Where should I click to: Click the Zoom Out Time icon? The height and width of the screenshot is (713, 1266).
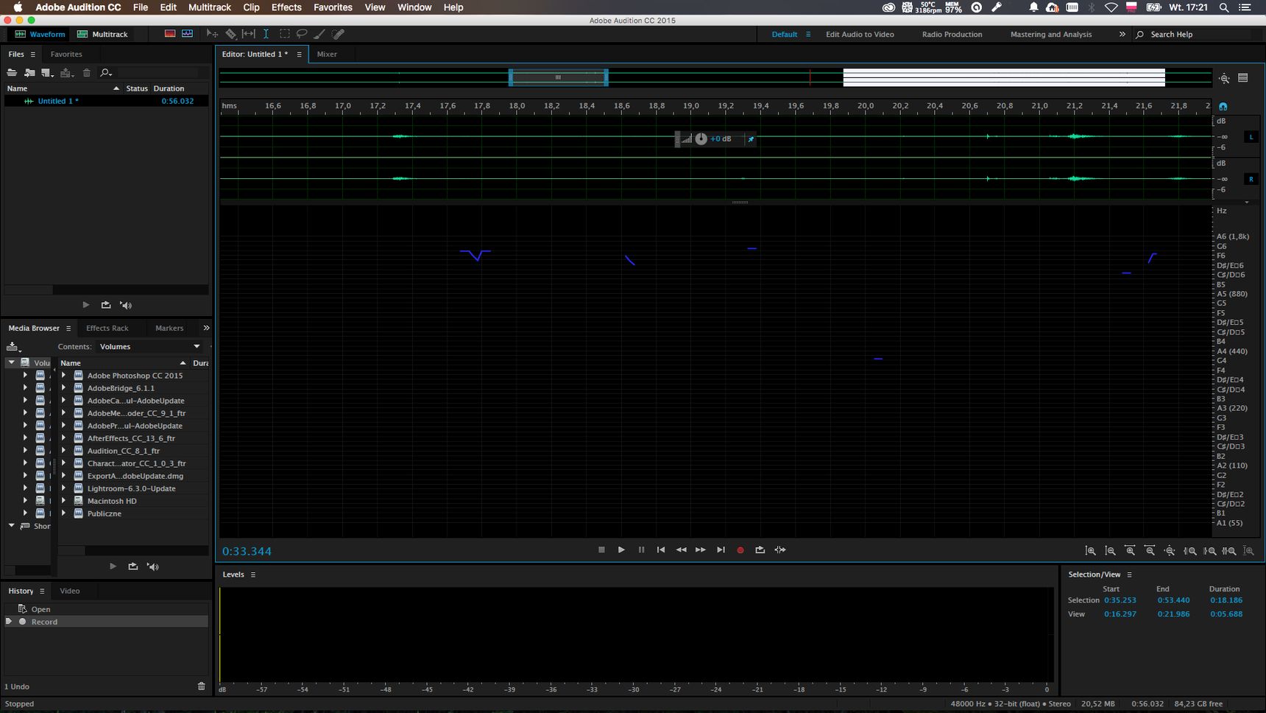pyautogui.click(x=1150, y=551)
